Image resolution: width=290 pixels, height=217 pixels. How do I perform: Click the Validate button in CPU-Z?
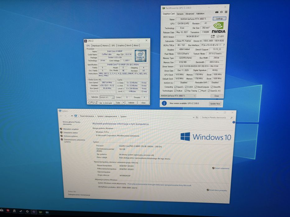click(x=131, y=103)
